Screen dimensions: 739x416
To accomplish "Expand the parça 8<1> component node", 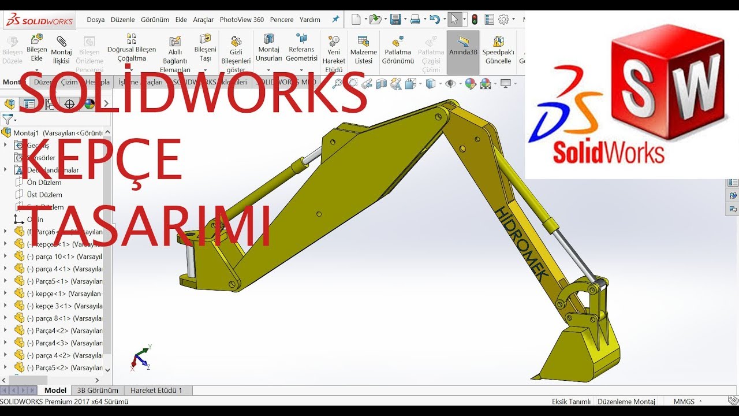I will tap(5, 318).
